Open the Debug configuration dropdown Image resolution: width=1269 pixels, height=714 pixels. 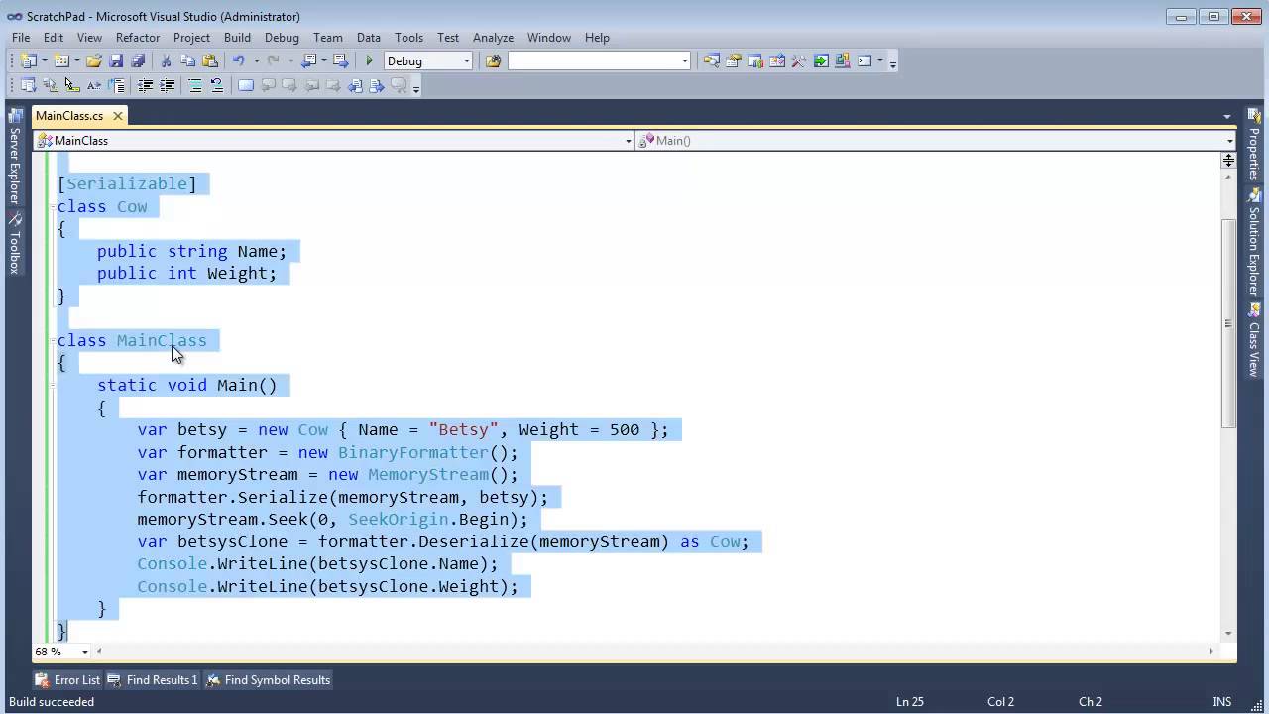[x=467, y=61]
